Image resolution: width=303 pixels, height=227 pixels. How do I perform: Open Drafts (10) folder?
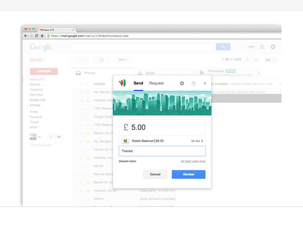pos(38,100)
